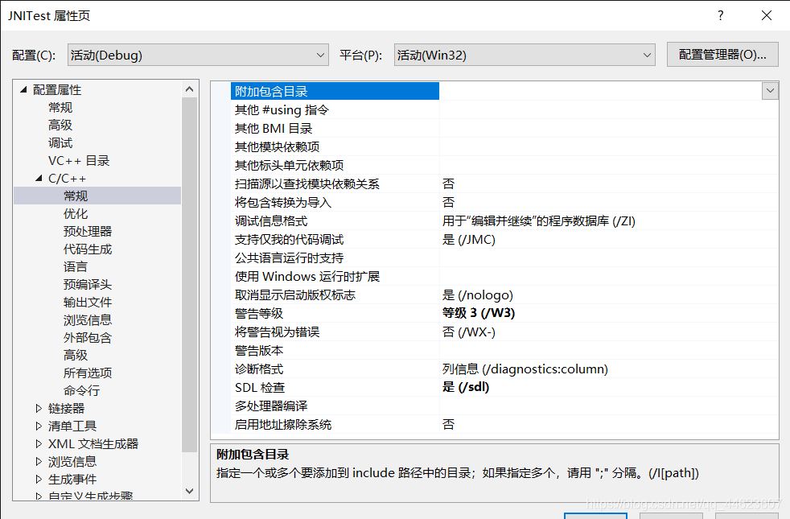Select 高级 under C/C++
Image resolution: width=790 pixels, height=519 pixels.
[76, 355]
